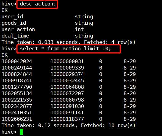Select goods id 10000118377
162x136 pixels.
coord(67,119)
